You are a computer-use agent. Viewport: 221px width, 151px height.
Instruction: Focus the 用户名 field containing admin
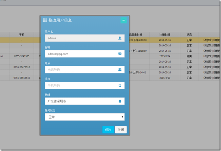(x=85, y=38)
